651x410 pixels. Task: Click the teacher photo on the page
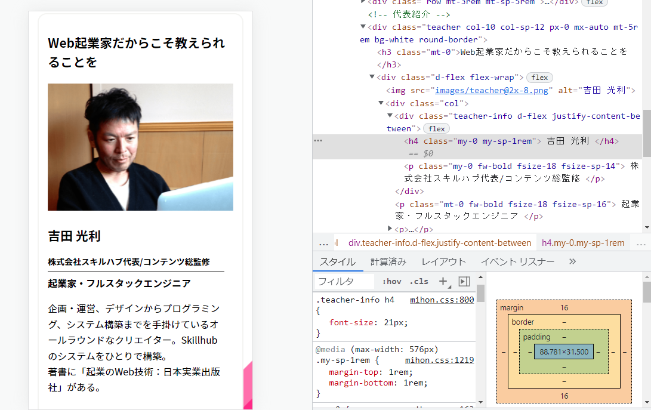point(140,147)
